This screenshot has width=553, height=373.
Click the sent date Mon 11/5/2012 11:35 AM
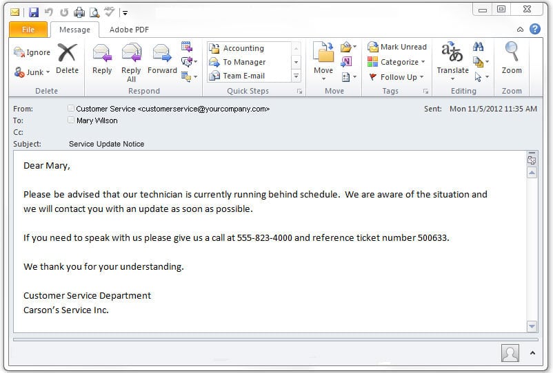(x=493, y=109)
